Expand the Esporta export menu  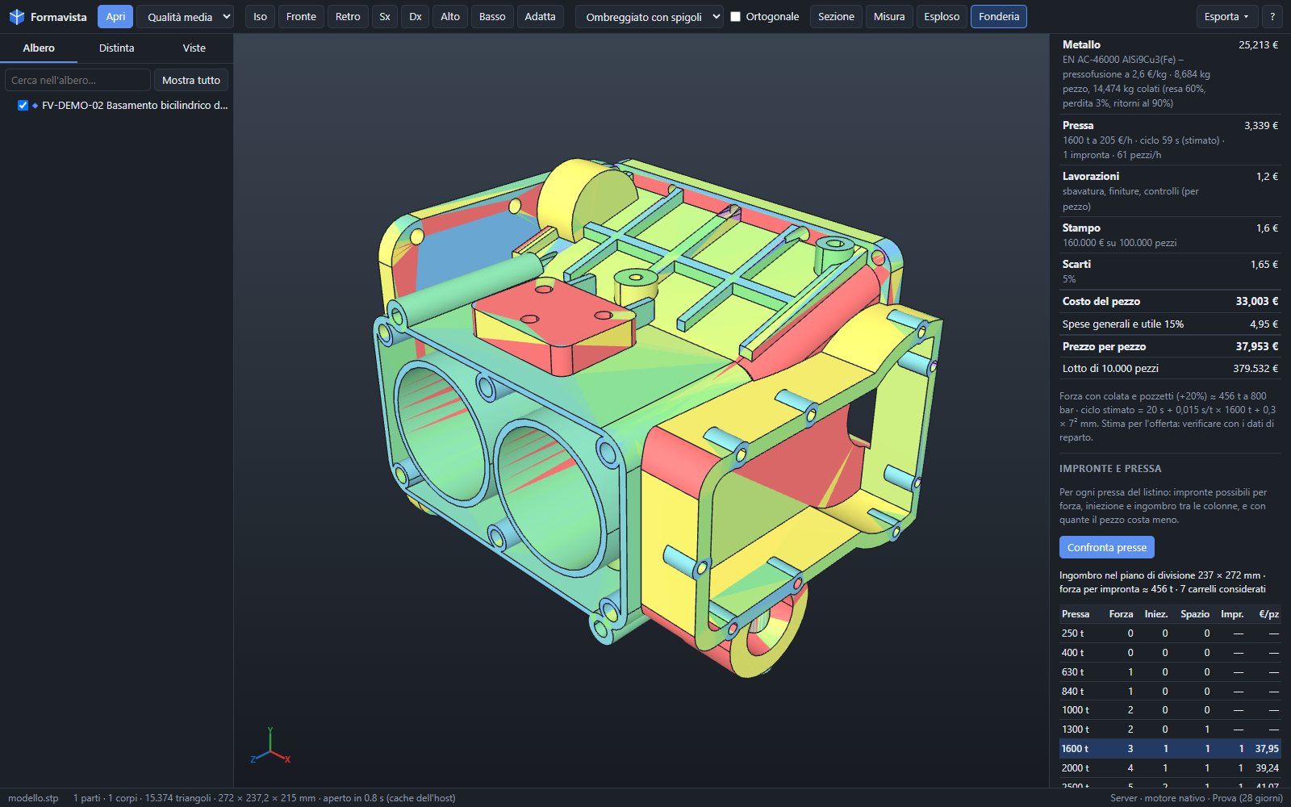pos(1226,17)
